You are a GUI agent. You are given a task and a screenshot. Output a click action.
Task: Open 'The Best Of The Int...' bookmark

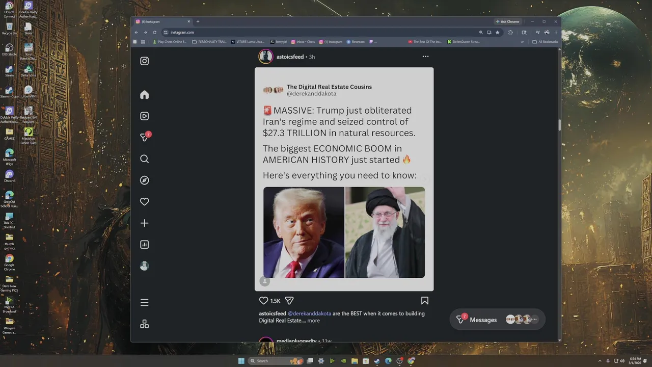(x=425, y=42)
